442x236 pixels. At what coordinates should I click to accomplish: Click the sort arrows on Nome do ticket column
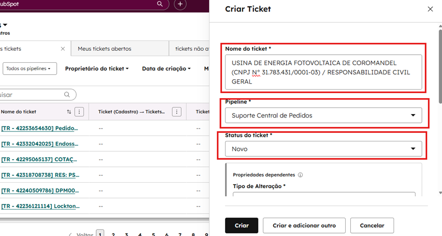pos(69,112)
